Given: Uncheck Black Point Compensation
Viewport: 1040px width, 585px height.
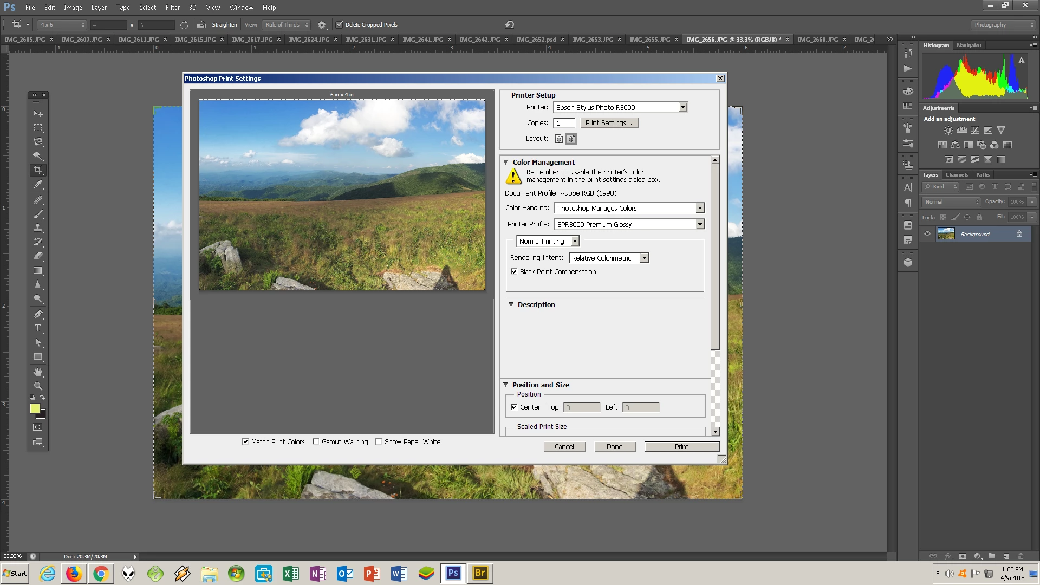Looking at the screenshot, I should pyautogui.click(x=514, y=271).
